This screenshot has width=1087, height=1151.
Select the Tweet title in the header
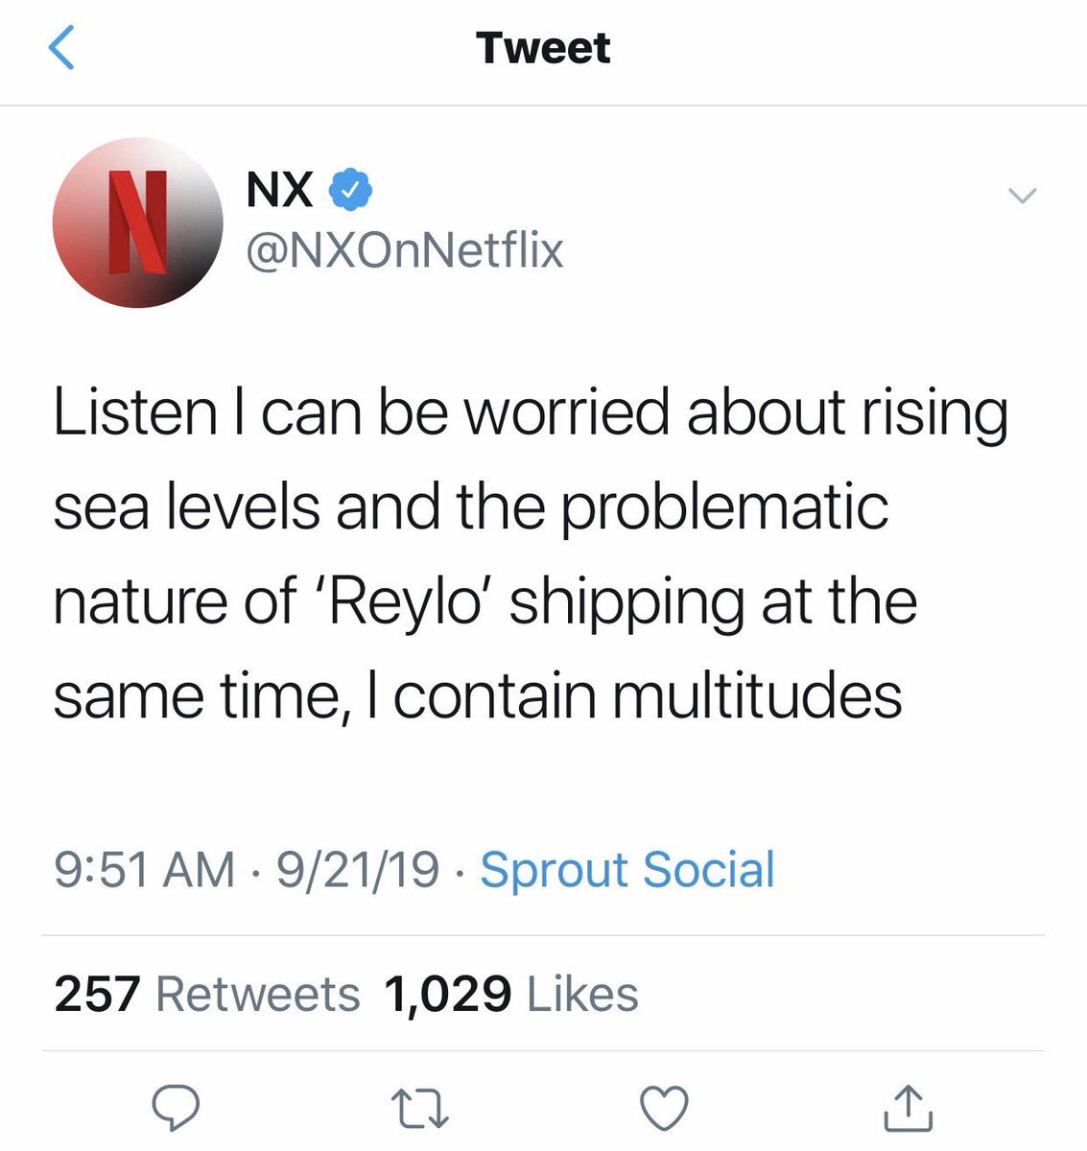click(x=543, y=48)
